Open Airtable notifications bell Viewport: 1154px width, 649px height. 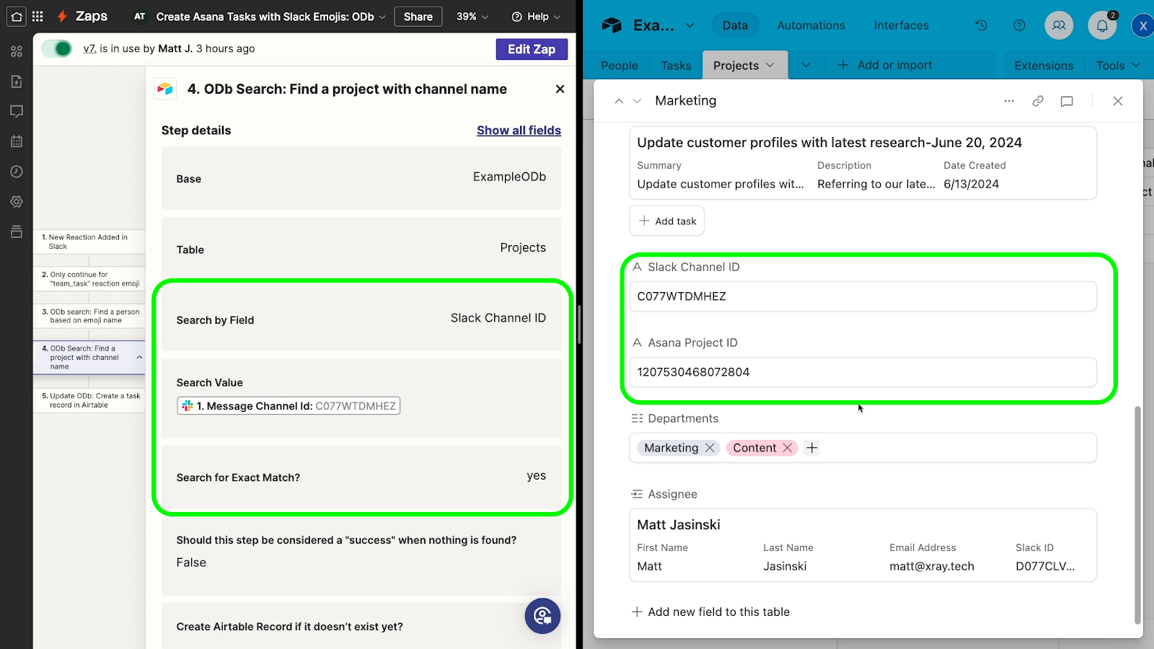(1102, 25)
